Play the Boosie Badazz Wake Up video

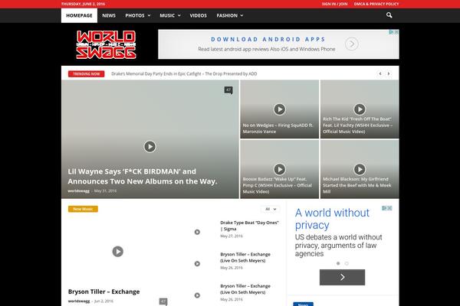280,169
